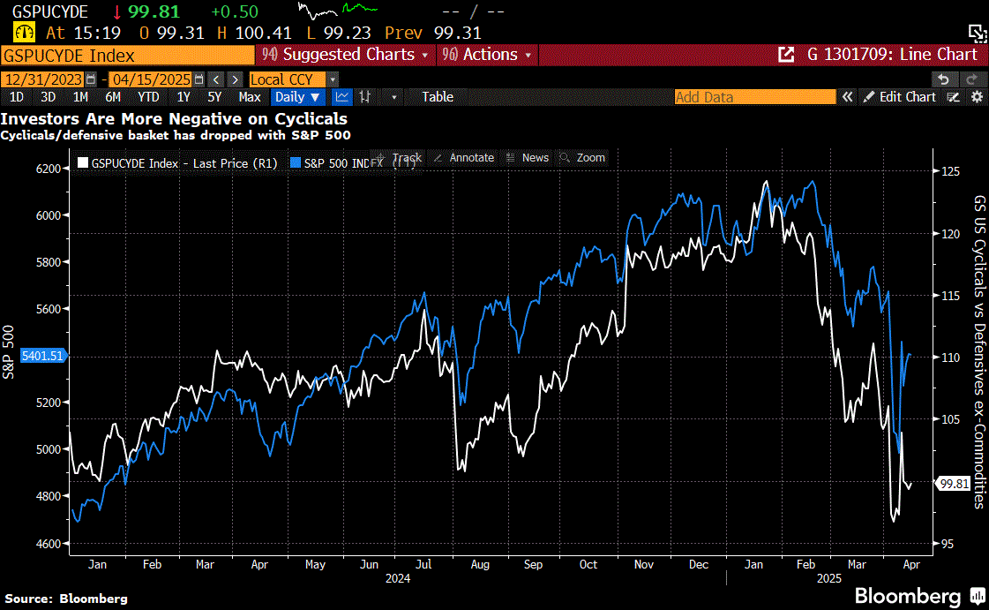This screenshot has height=610, width=989.
Task: Click the 'Source: Bloomberg' footer text
Action: point(66,599)
